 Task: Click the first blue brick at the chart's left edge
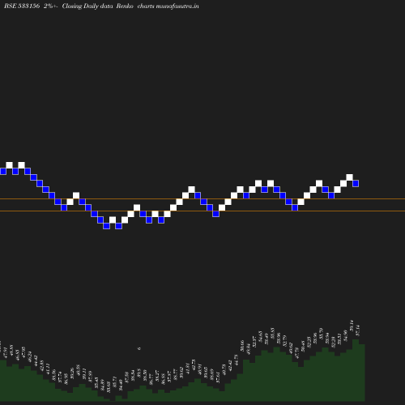(3, 172)
